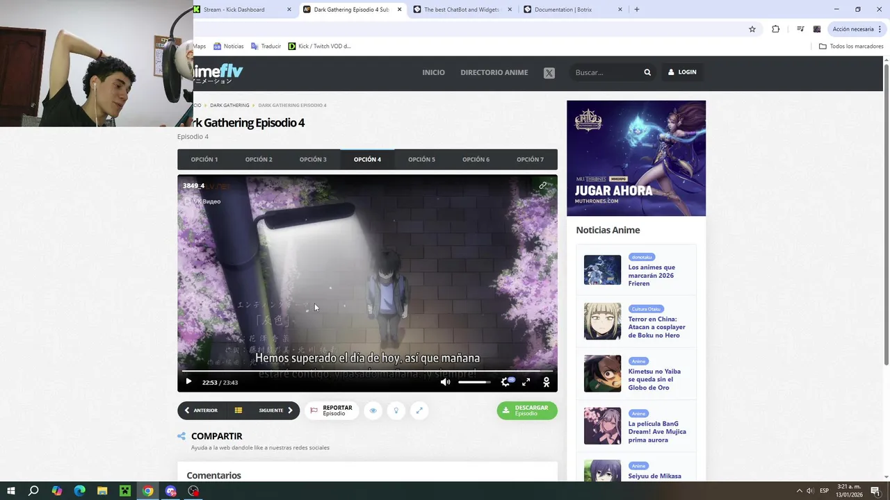Open Minecraft creeper icon in taskbar

[125, 491]
